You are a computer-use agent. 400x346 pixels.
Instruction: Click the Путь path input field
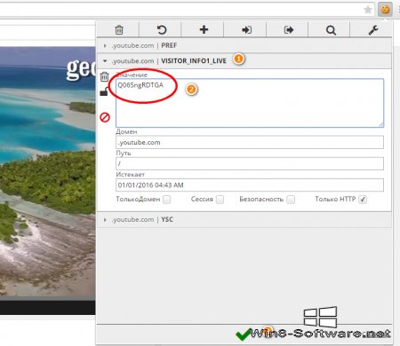click(x=250, y=163)
